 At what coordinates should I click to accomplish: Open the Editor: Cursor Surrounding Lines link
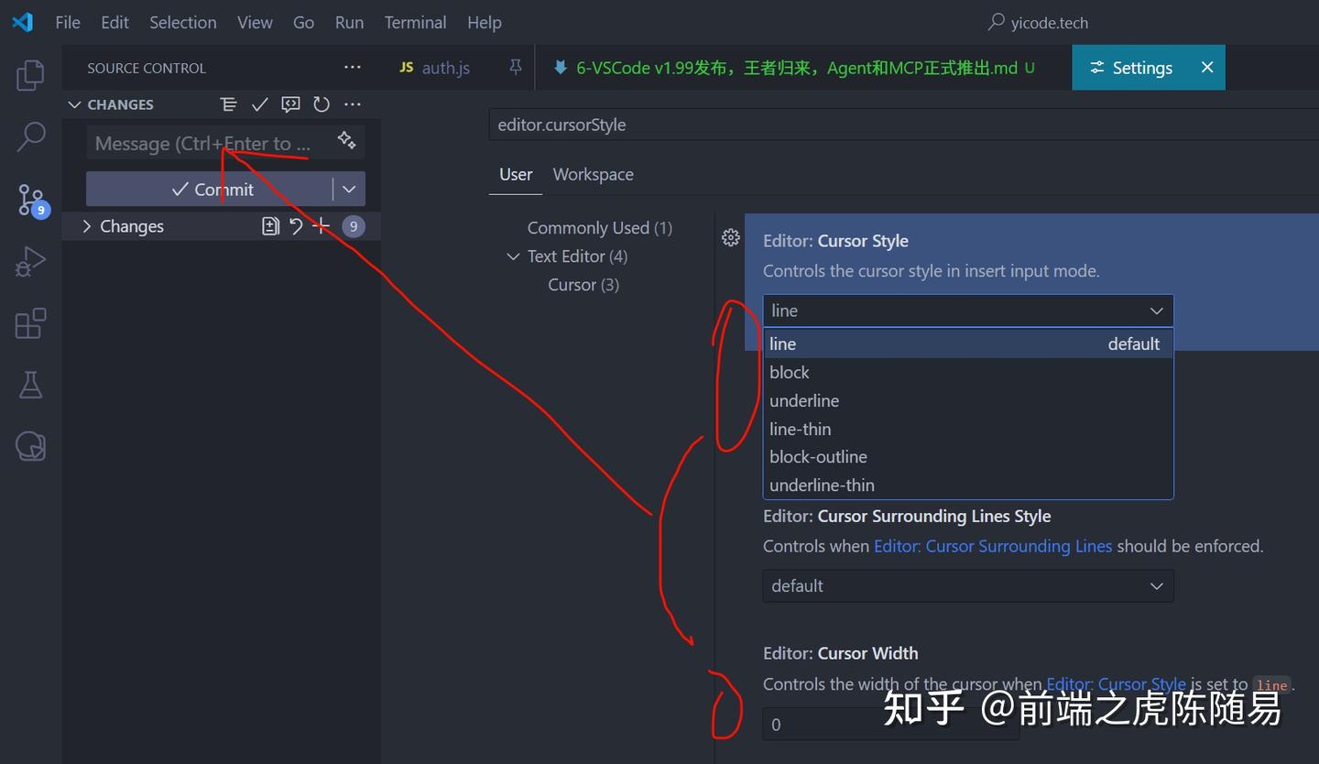pos(993,545)
